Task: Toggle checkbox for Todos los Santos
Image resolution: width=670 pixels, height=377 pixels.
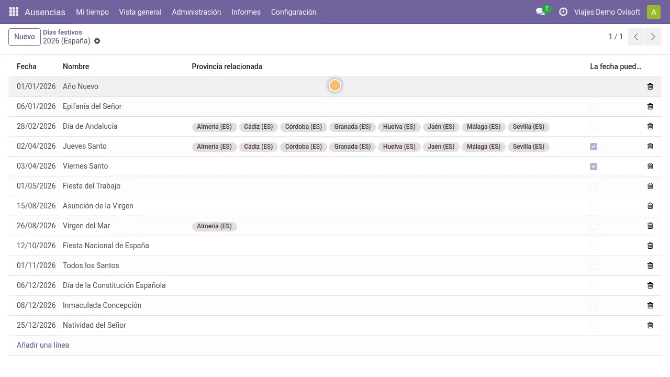Action: 594,266
